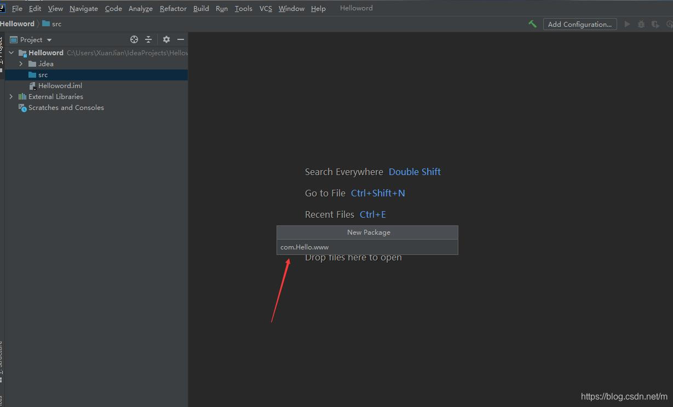
Task: Select the External Libraries label
Action: 56,97
